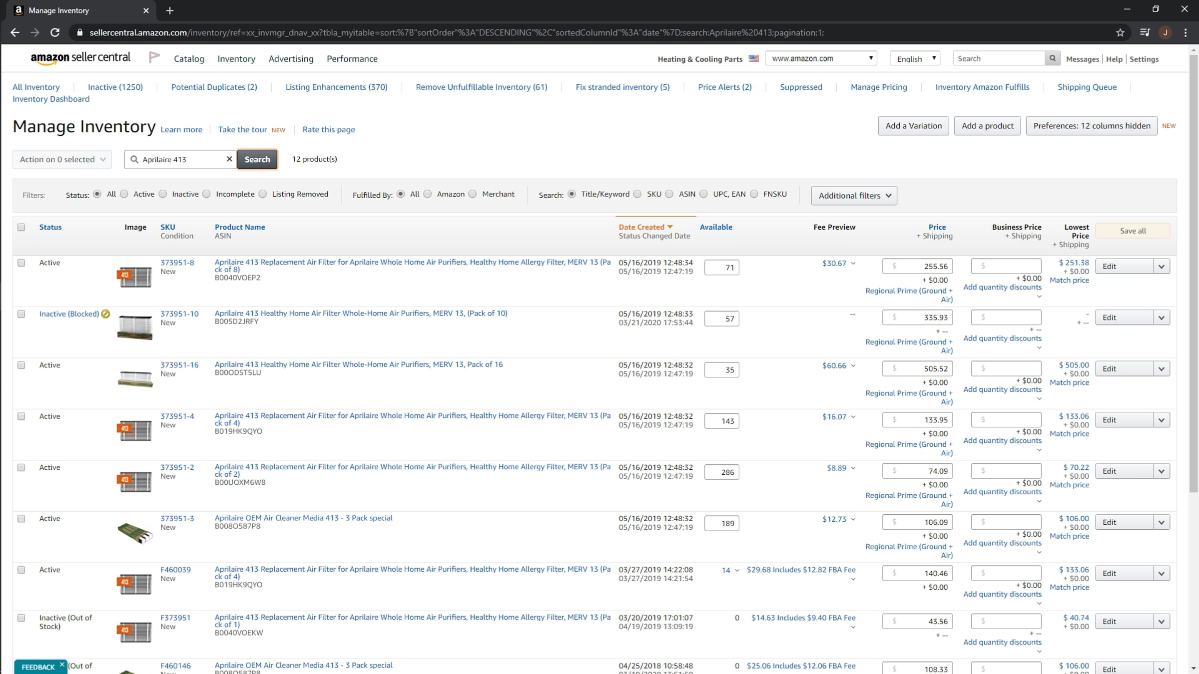Sort by the Date Created column
The height and width of the screenshot is (674, 1199).
click(x=645, y=227)
